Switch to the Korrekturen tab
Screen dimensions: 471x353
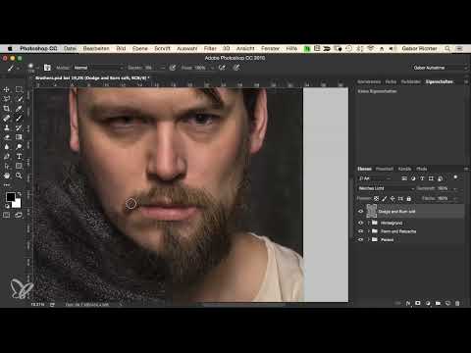(369, 81)
